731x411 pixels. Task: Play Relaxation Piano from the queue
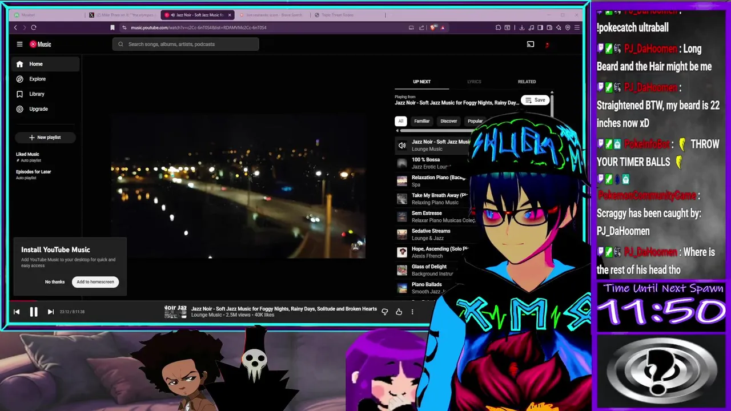431,181
